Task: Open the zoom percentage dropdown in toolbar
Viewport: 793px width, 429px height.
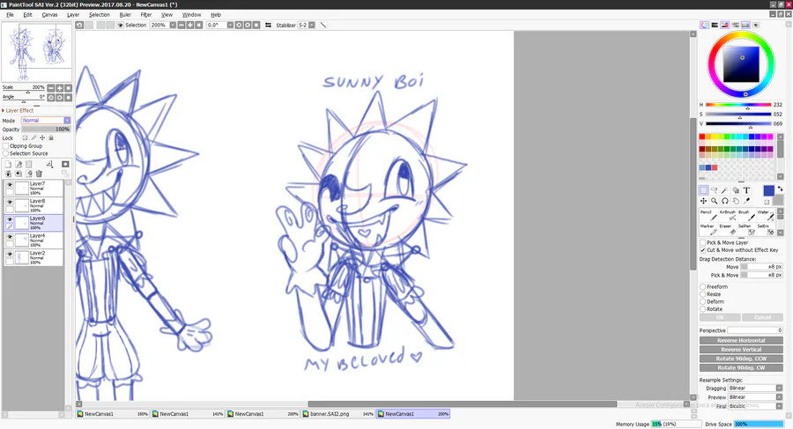Action: coord(173,25)
